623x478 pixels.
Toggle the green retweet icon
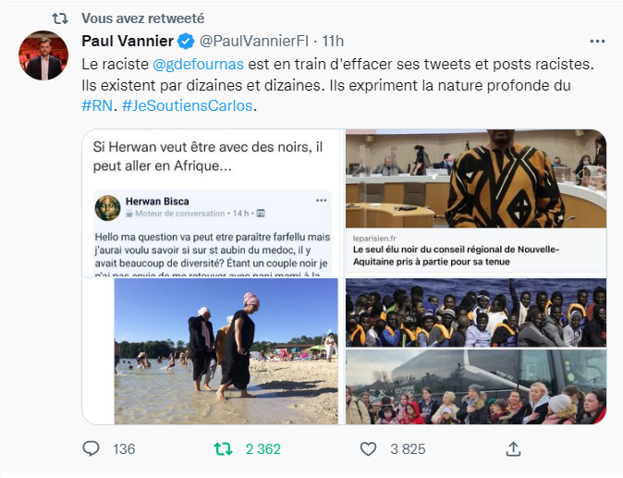pyautogui.click(x=224, y=449)
